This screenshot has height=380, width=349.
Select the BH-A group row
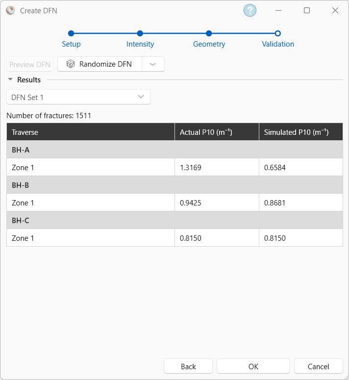click(x=174, y=150)
